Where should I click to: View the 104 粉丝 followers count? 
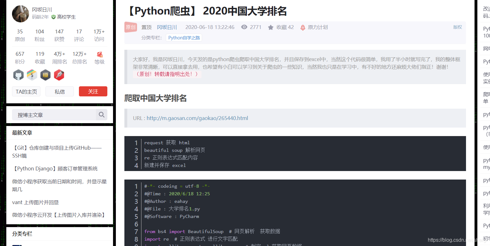(x=39, y=35)
